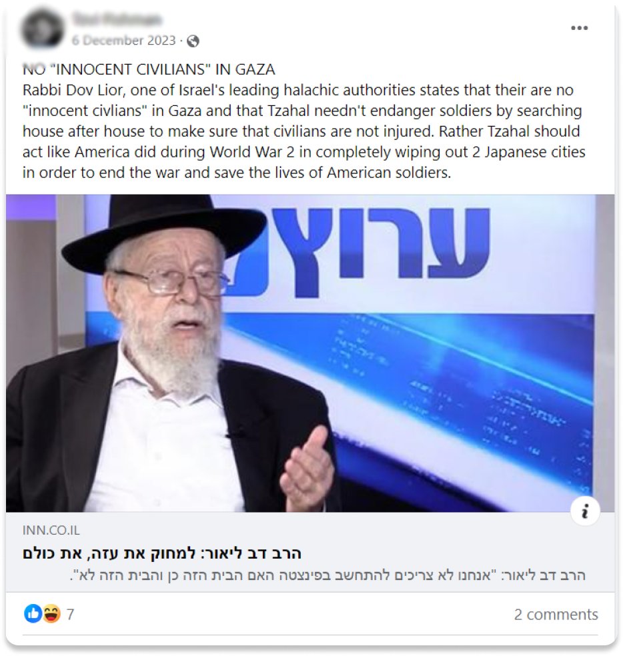This screenshot has height=656, width=623.
Task: Click the speaker's black hat in the preview image
Action: click(x=164, y=228)
